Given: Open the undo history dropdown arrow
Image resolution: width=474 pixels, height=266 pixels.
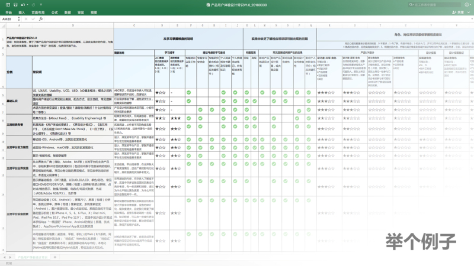Looking at the screenshot, I should [x=27, y=5].
